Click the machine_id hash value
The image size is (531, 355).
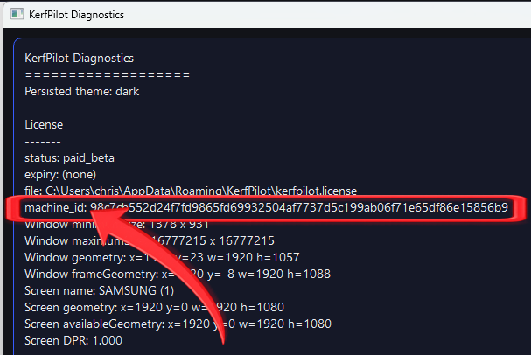pyautogui.click(x=299, y=207)
